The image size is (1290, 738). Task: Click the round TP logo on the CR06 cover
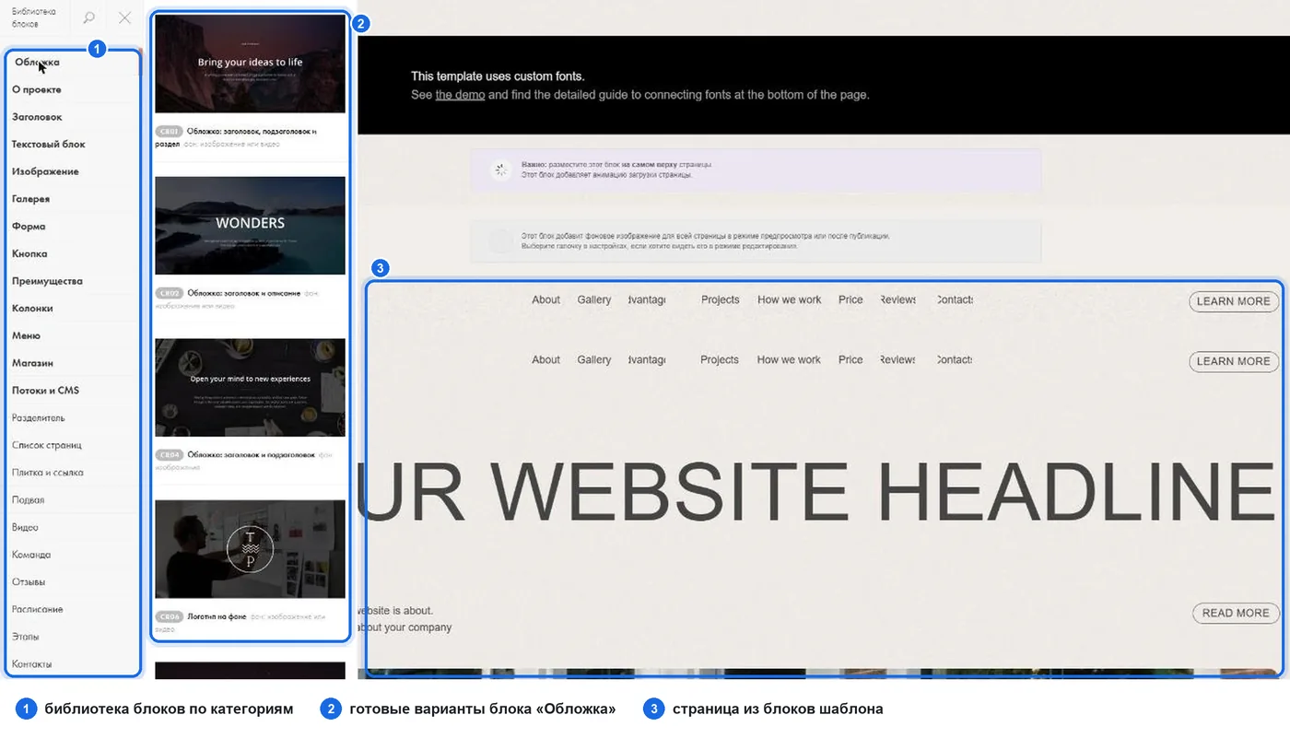click(x=250, y=549)
